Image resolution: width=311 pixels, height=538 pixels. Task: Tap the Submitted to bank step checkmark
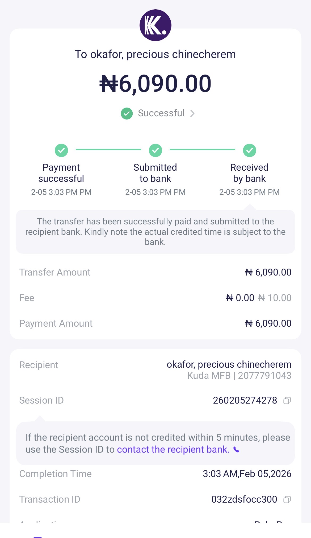[155, 150]
